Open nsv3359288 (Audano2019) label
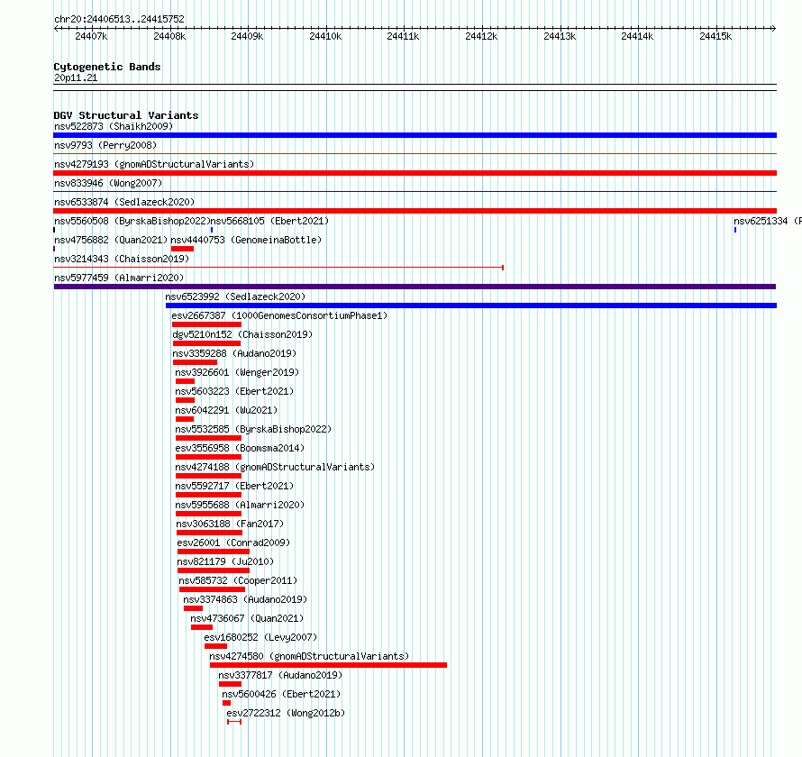 [x=234, y=353]
